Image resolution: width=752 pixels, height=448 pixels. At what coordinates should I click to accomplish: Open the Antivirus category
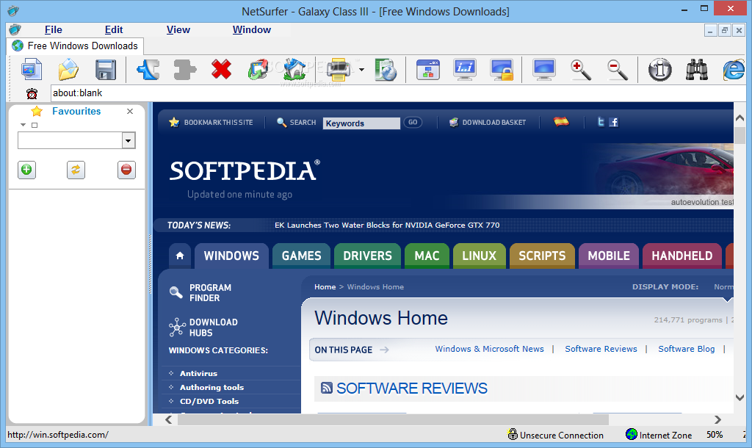click(x=198, y=373)
